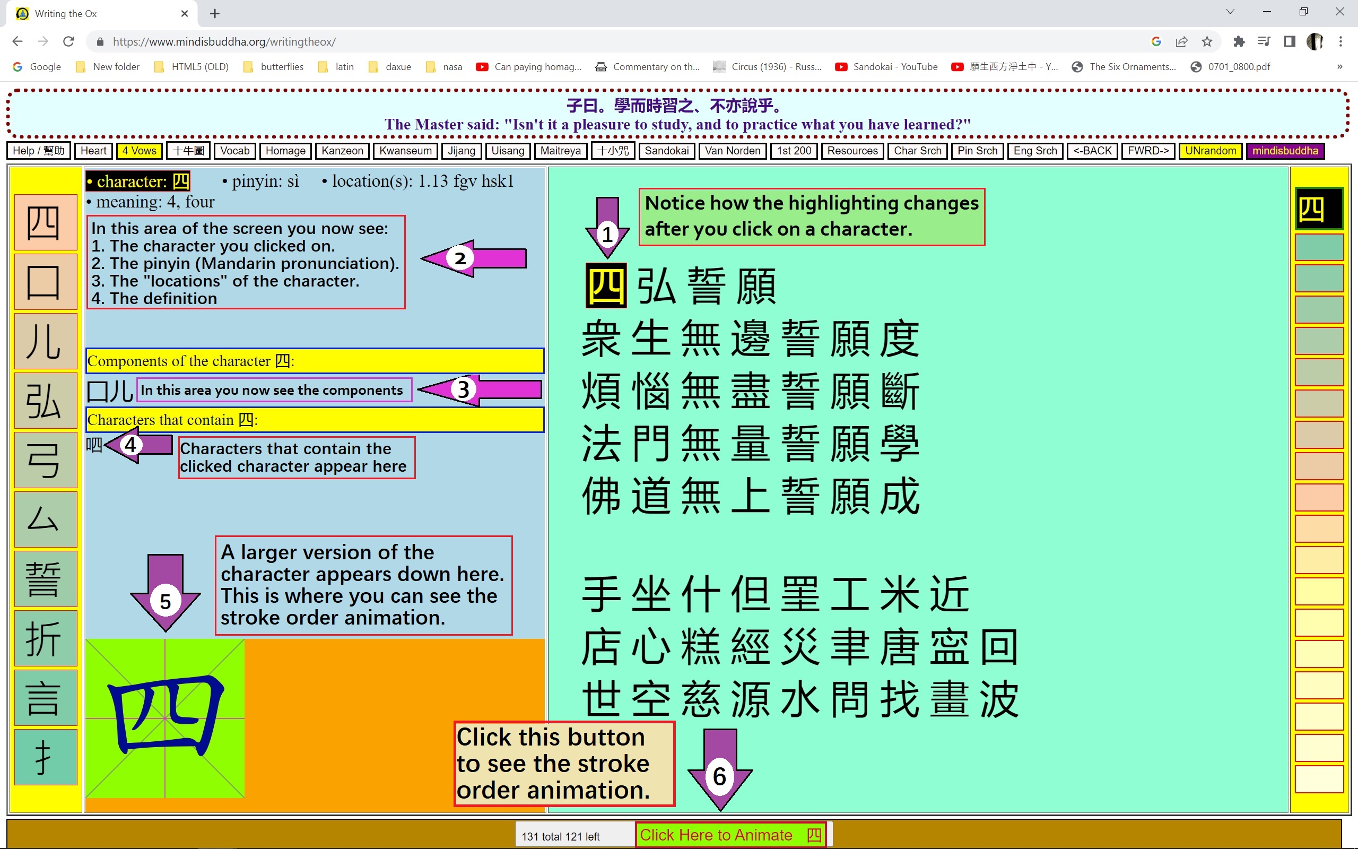The height and width of the screenshot is (849, 1358).
Task: Click the Char Srch button
Action: coord(918,151)
